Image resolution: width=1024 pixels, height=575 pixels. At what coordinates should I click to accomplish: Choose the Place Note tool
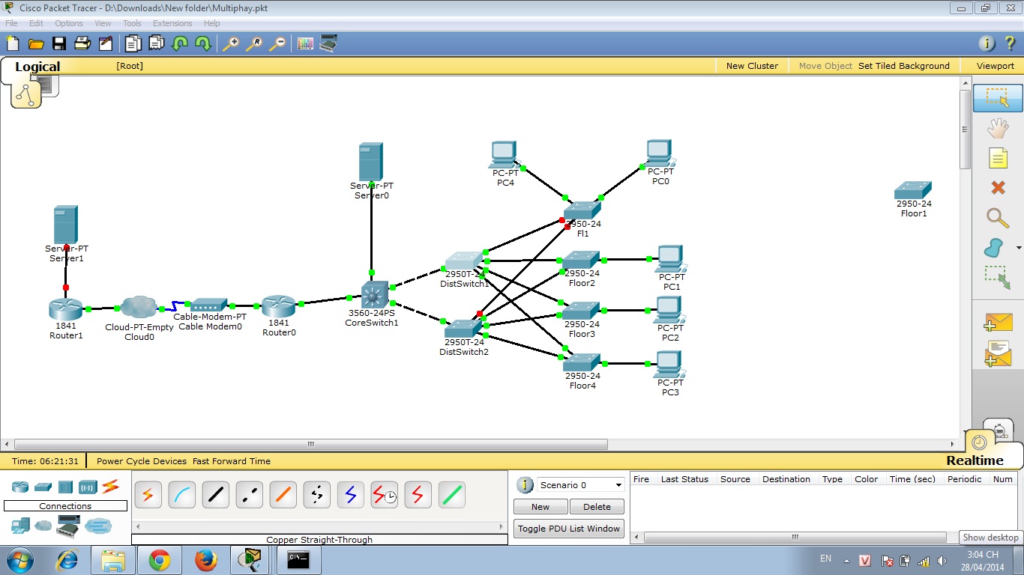coord(998,158)
